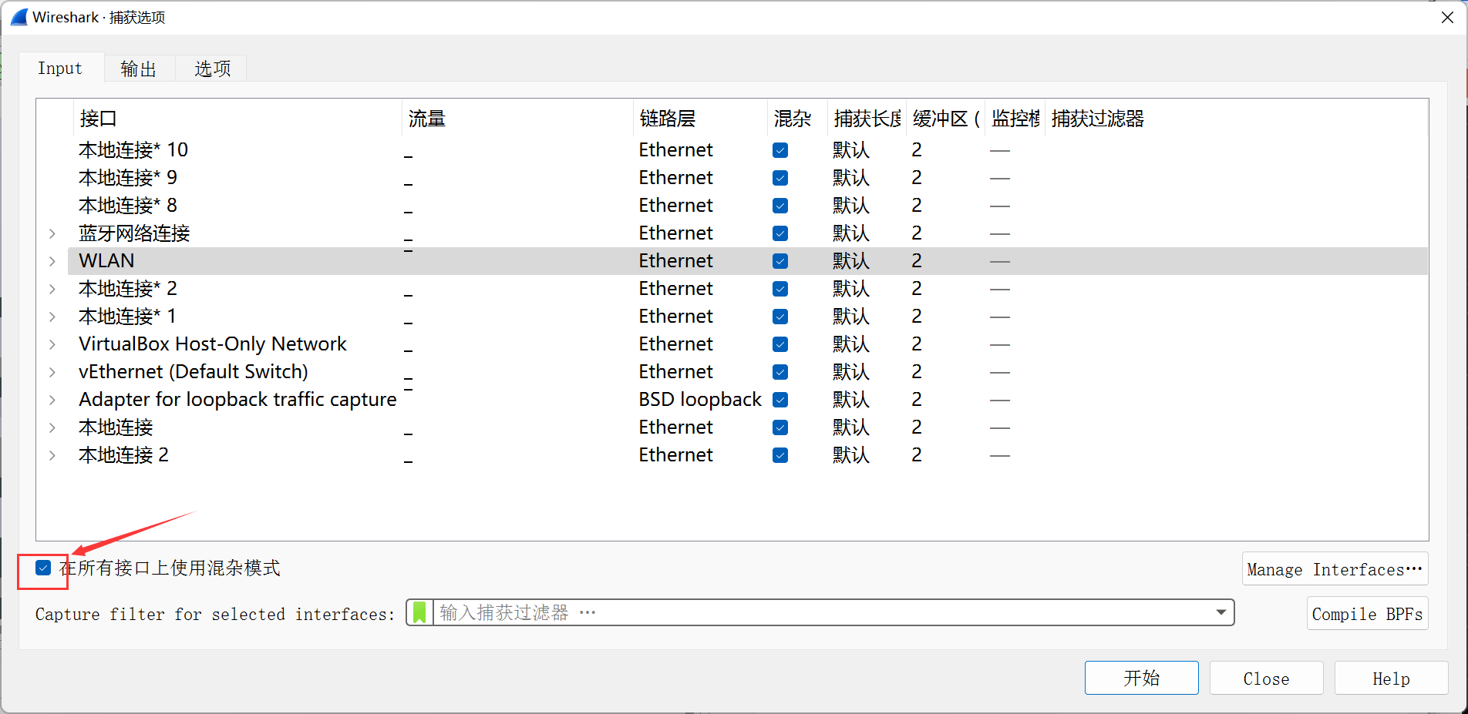Switch to the 选项 tab
The image size is (1468, 714).
coord(212,69)
